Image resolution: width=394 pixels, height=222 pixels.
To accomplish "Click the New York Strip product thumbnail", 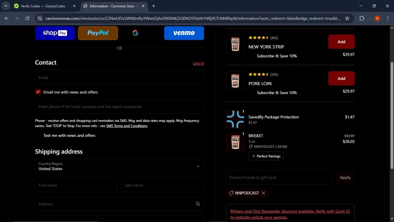I will (x=235, y=44).
